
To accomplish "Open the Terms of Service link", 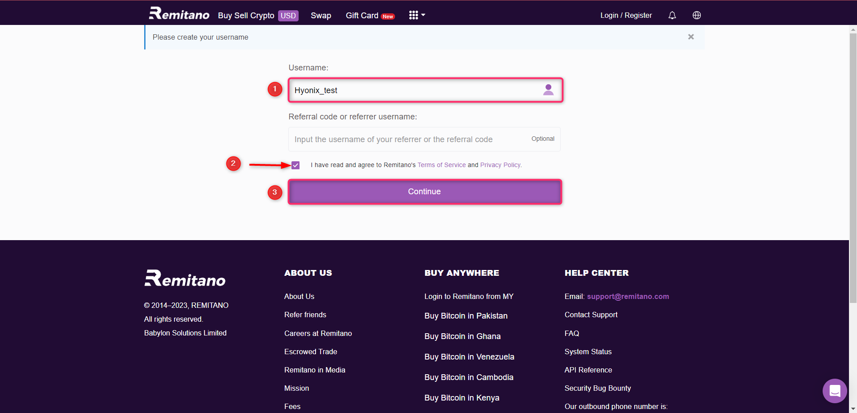I will click(441, 165).
